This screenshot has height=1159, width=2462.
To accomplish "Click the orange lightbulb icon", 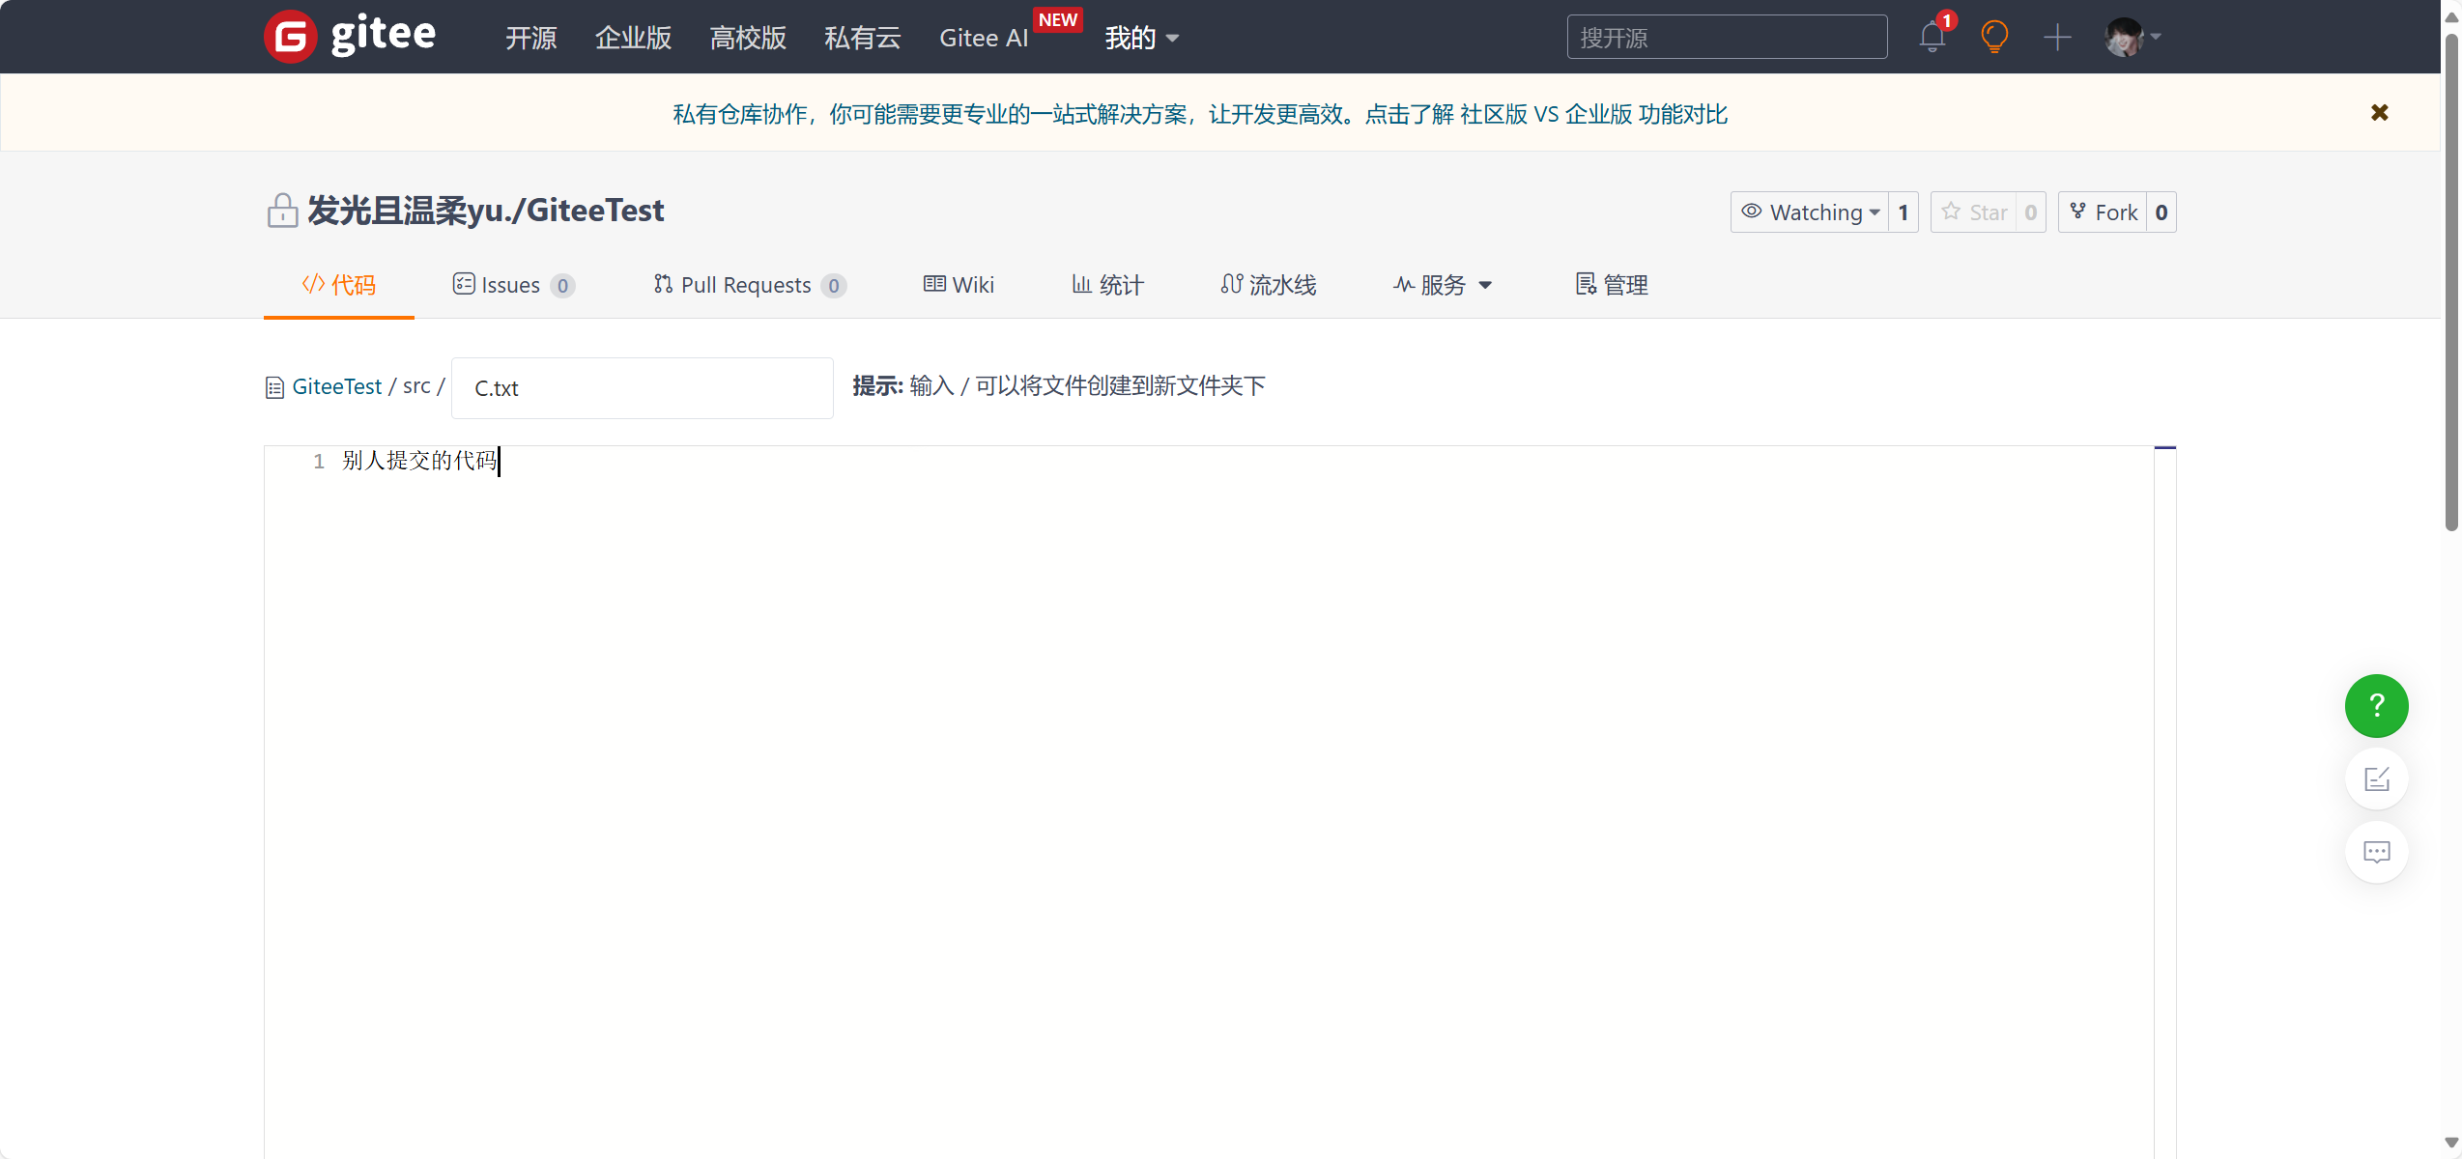I will (1994, 37).
